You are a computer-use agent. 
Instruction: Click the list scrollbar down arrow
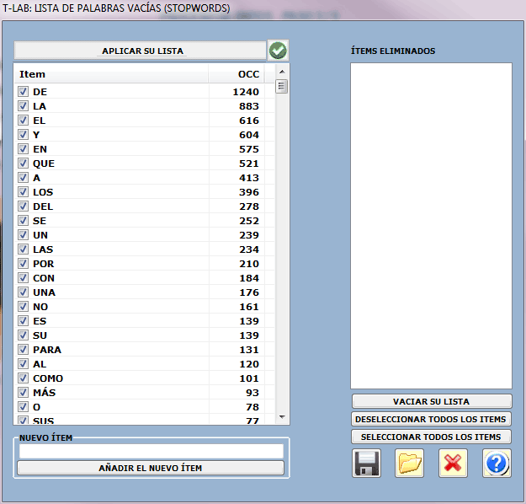[x=282, y=417]
